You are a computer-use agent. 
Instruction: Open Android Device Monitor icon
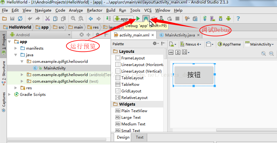(228, 19)
